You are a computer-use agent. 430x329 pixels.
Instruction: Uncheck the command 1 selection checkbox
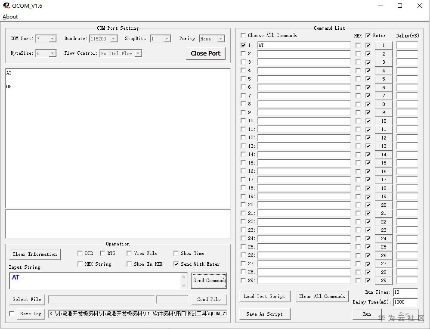pos(243,45)
